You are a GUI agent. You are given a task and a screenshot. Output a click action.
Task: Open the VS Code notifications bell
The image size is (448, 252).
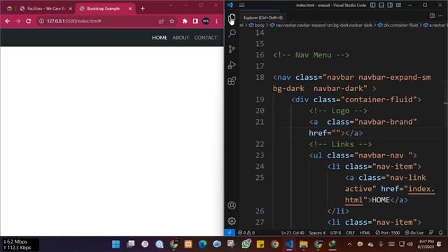point(441,233)
